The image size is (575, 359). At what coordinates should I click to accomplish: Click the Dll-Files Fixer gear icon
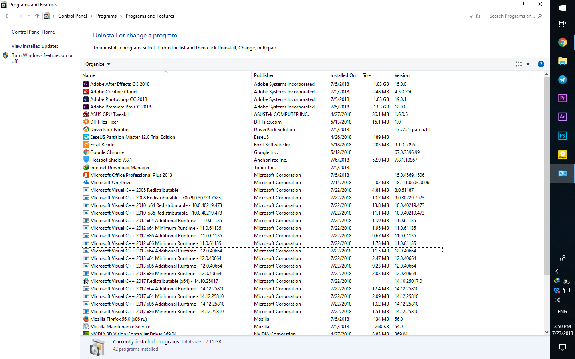[x=86, y=122]
